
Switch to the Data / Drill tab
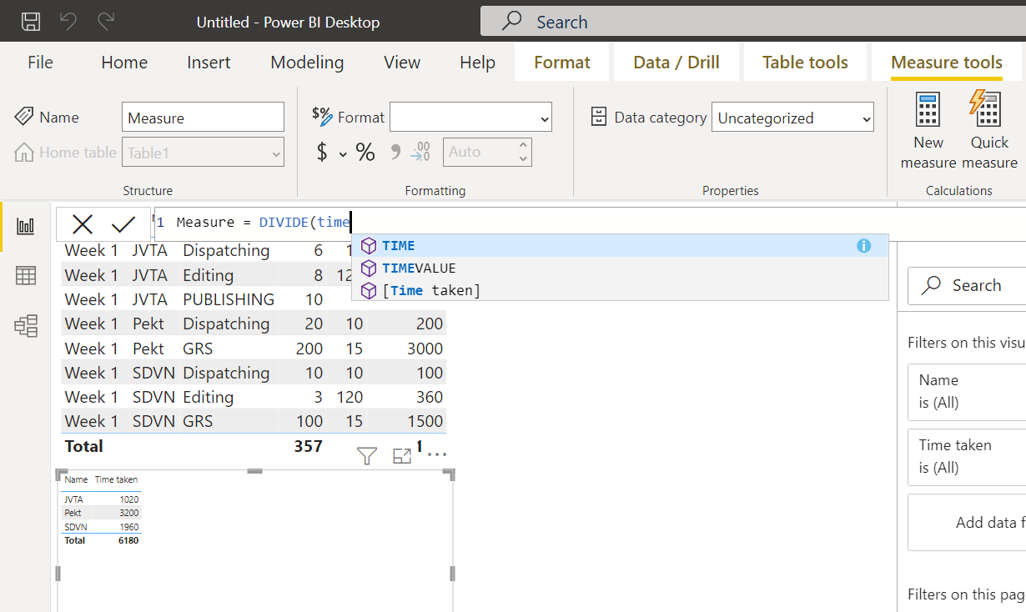(x=676, y=63)
